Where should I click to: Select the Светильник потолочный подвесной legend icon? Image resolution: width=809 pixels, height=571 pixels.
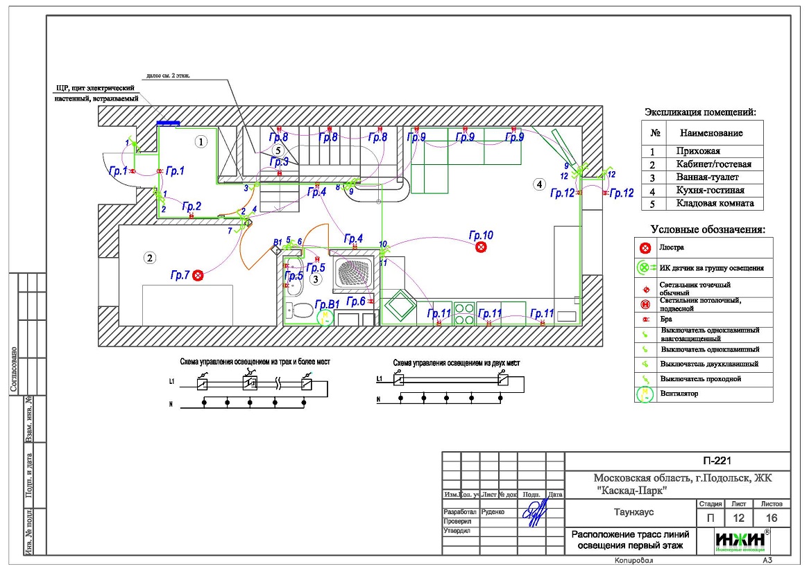click(x=645, y=304)
